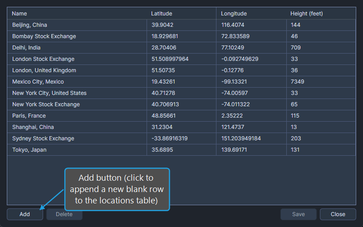Select the London Stock Exchange name cell
Image resolution: width=363 pixels, height=227 pixels.
[x=77, y=59]
